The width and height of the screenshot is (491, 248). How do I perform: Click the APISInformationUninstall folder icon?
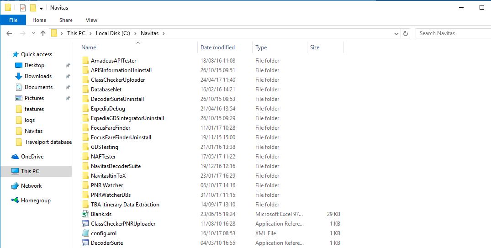coord(86,70)
